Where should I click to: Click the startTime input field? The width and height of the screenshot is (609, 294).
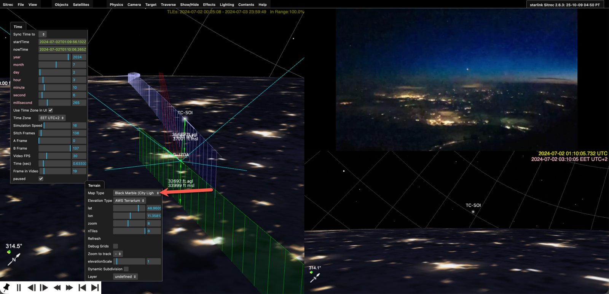(x=62, y=42)
